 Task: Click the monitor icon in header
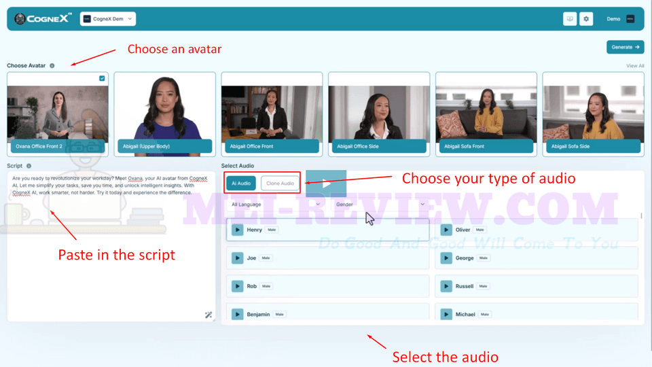pyautogui.click(x=570, y=19)
